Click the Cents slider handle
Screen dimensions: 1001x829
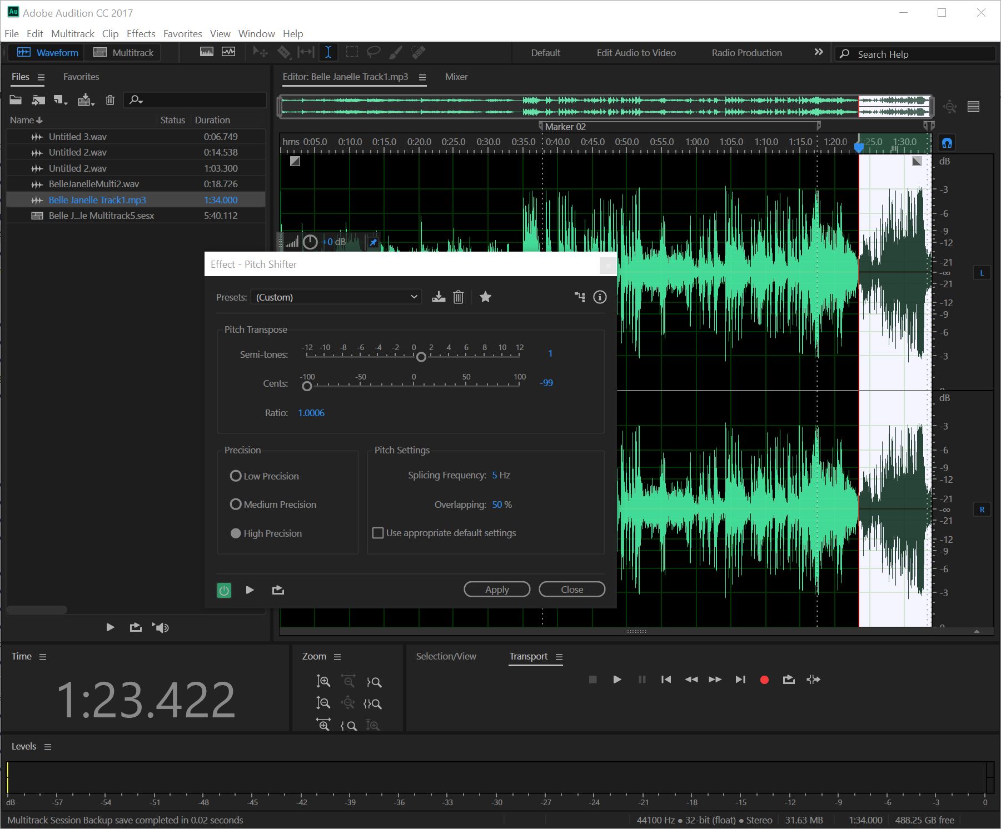point(307,386)
